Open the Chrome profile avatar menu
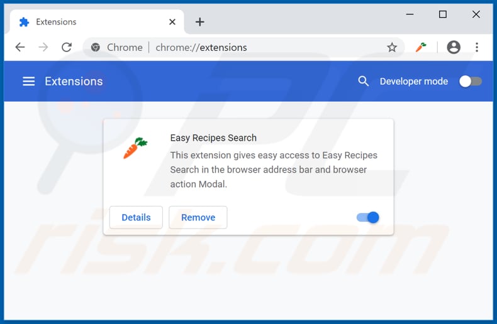Image resolution: width=497 pixels, height=324 pixels. (x=454, y=47)
